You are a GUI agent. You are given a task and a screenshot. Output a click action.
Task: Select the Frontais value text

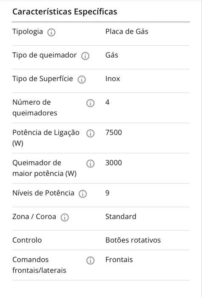[119, 260]
